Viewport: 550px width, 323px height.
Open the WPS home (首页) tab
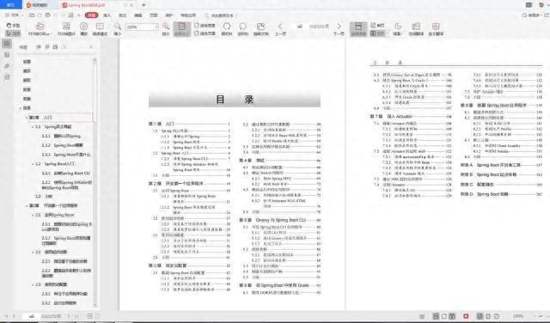point(10,5)
